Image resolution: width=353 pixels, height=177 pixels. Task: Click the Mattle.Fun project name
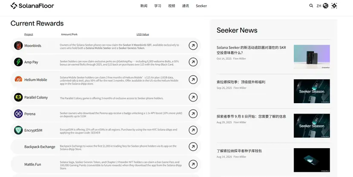(33, 164)
